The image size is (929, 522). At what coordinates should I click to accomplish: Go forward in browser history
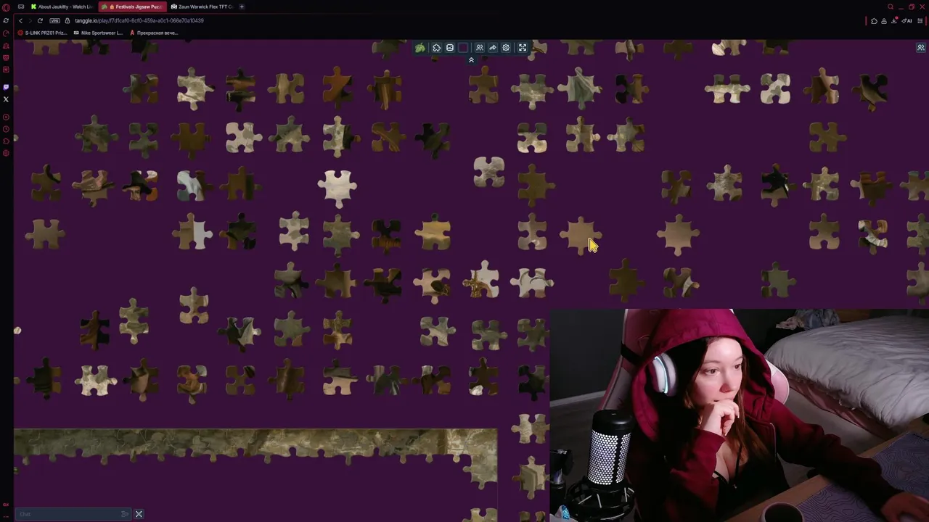[x=30, y=20]
